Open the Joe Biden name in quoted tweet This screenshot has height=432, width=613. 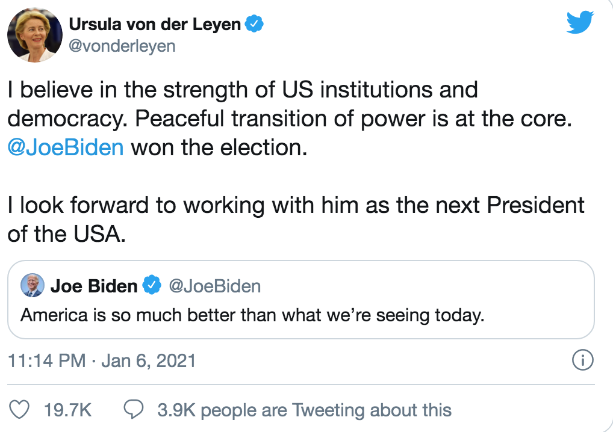pyautogui.click(x=94, y=286)
